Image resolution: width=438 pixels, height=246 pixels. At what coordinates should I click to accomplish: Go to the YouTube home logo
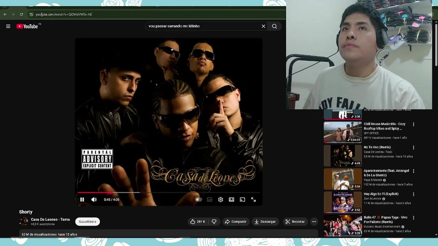[x=27, y=26]
